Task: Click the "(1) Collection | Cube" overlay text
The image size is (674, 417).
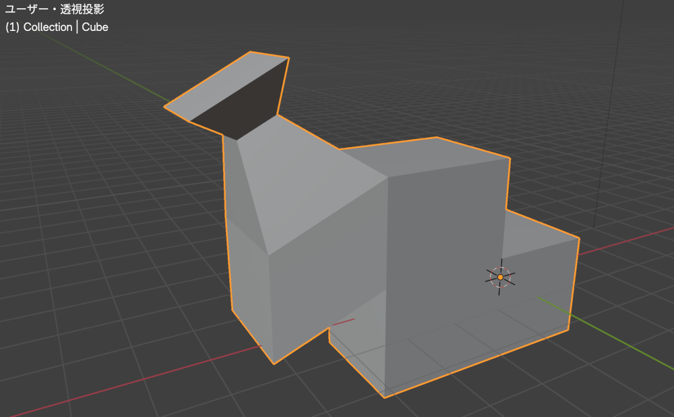Action: coord(57,27)
